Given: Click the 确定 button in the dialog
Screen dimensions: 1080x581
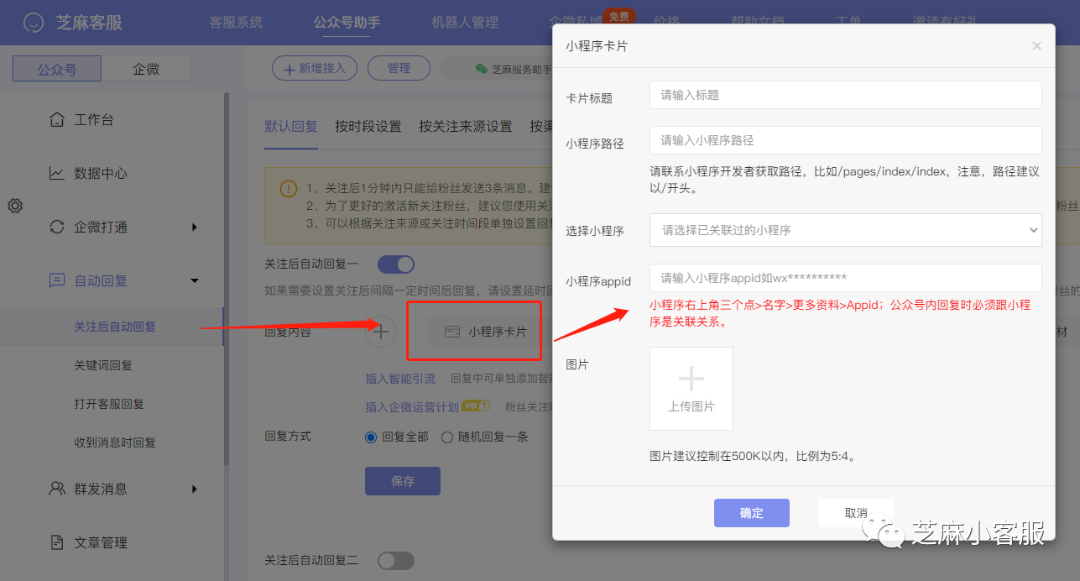Looking at the screenshot, I should [x=752, y=513].
